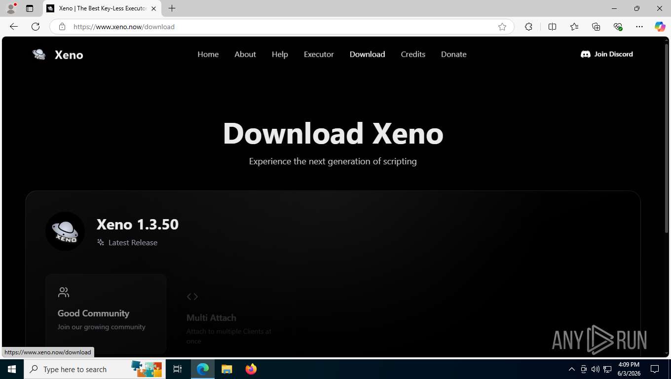
Task: Click the Multi Attach code brackets icon
Action: 192,297
